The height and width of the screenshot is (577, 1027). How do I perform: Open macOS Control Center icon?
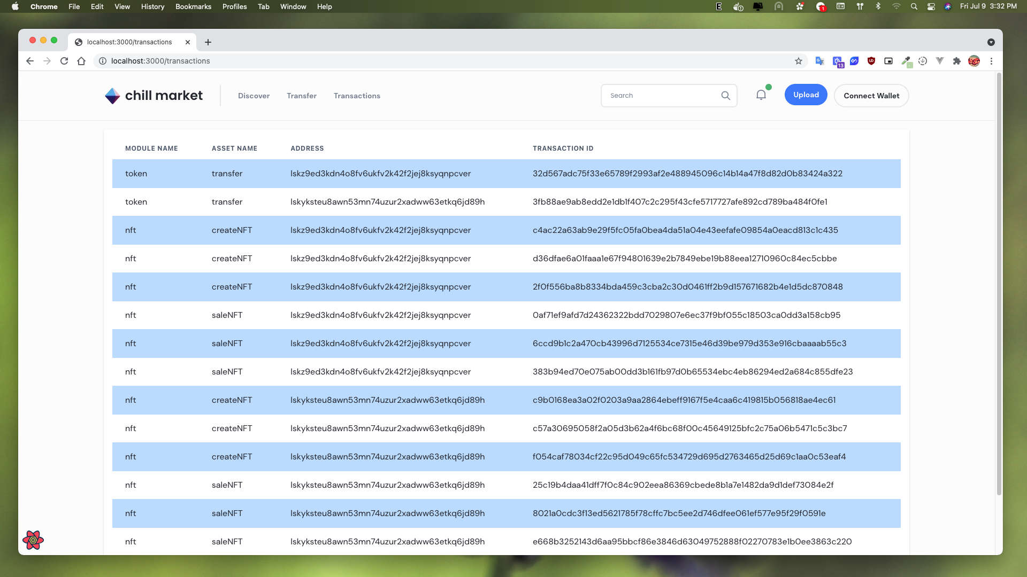coord(931,6)
